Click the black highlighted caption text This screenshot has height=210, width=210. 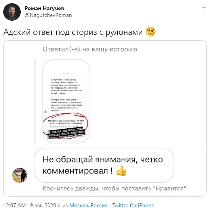click(x=66, y=134)
